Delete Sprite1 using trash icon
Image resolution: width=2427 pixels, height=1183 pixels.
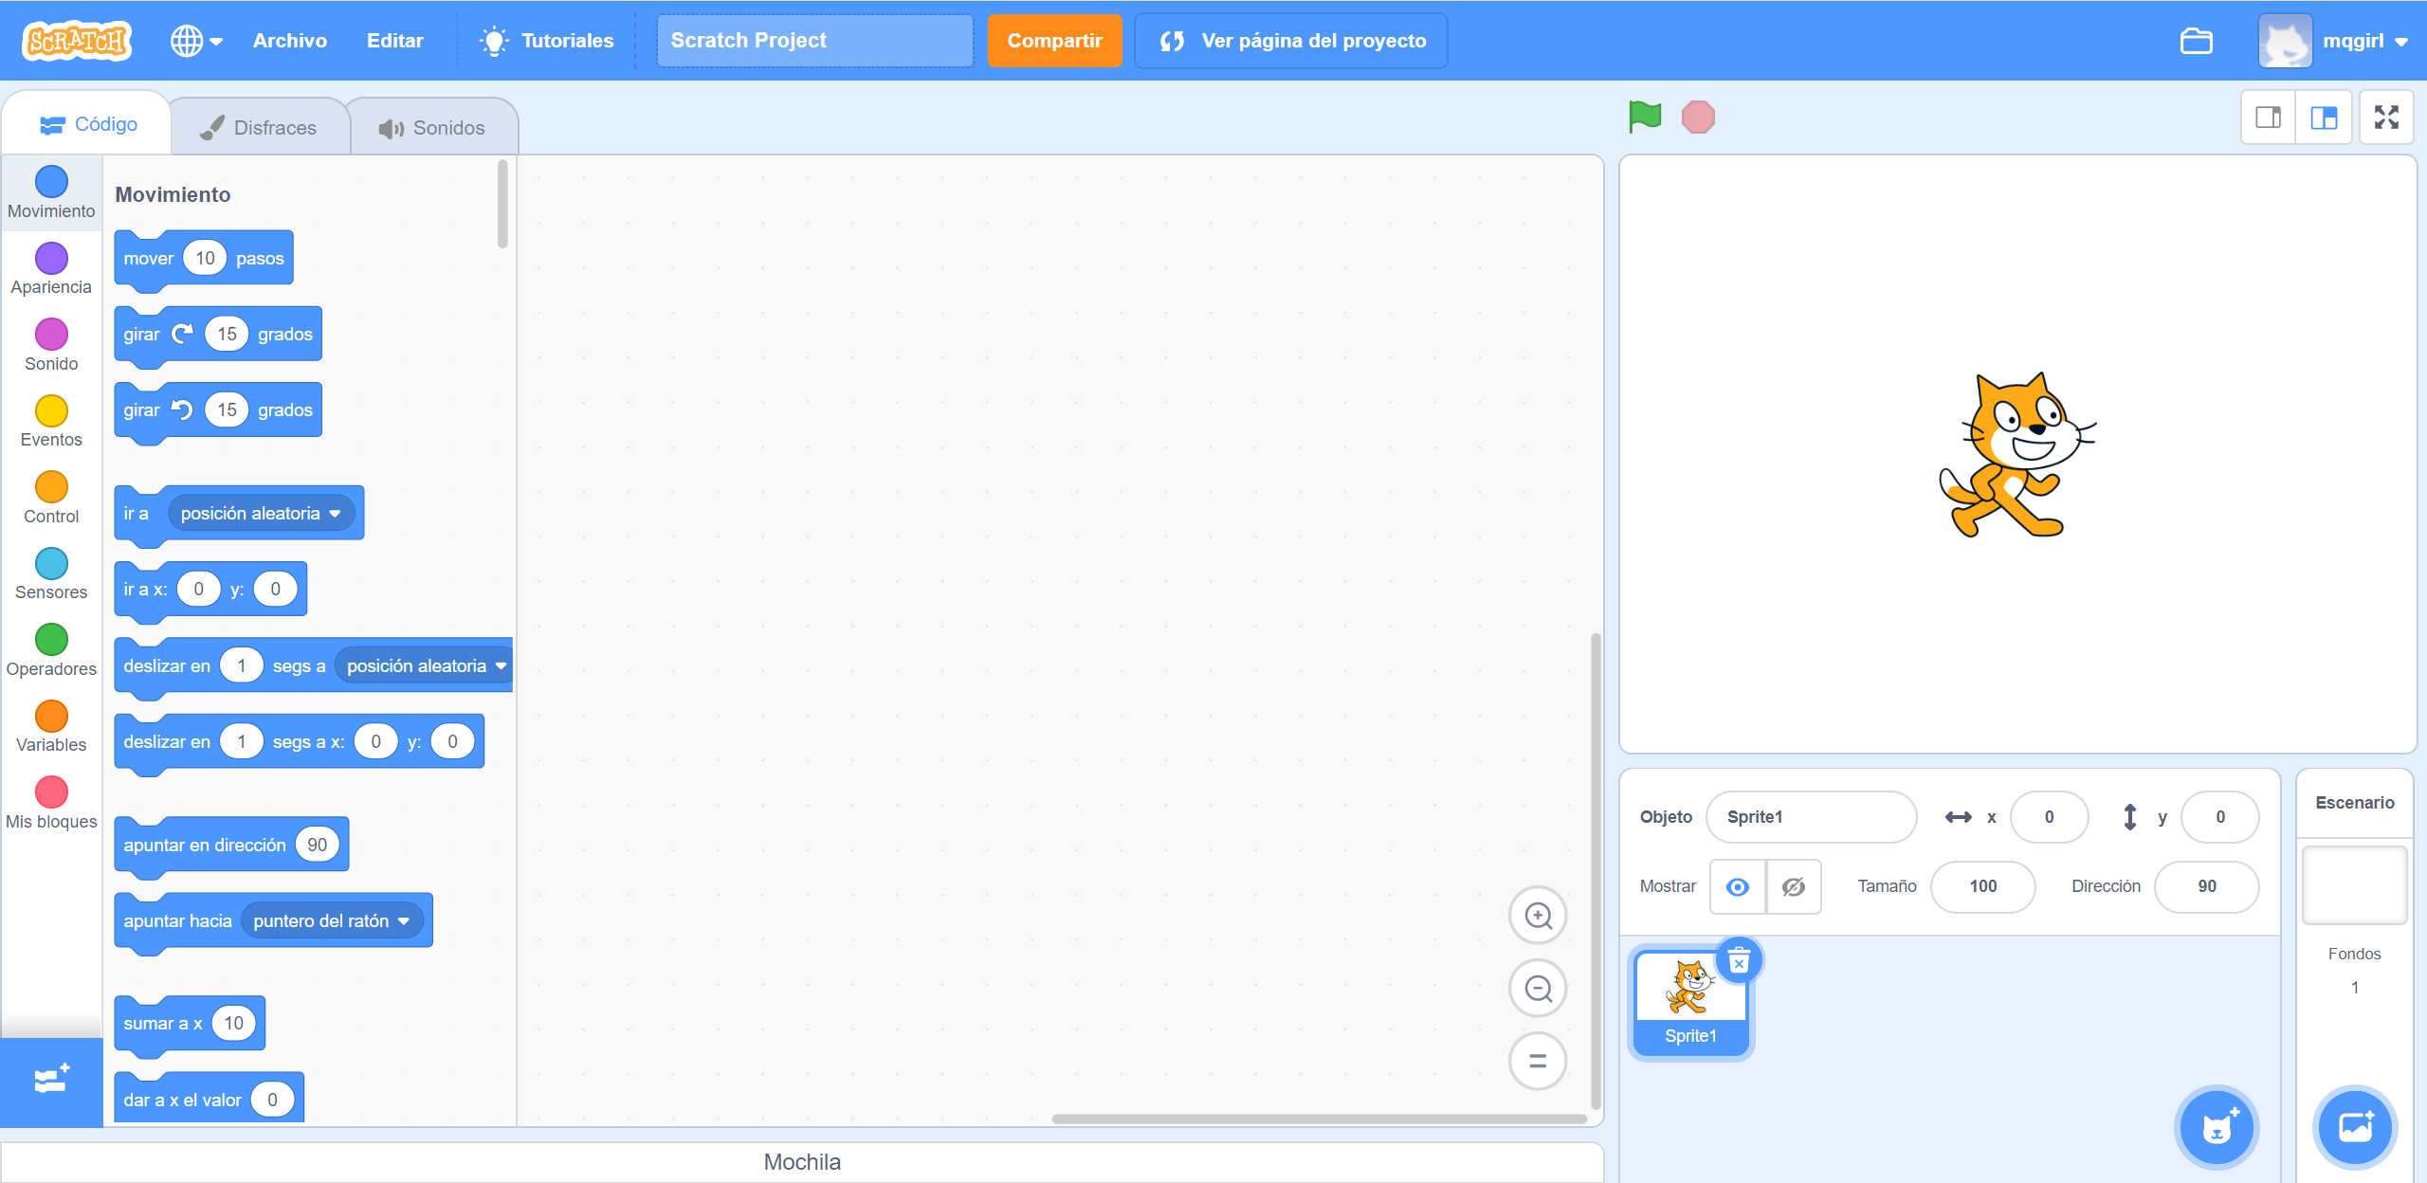point(1739,961)
